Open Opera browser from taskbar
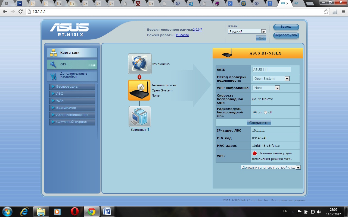The image size is (348, 217). 75,211
